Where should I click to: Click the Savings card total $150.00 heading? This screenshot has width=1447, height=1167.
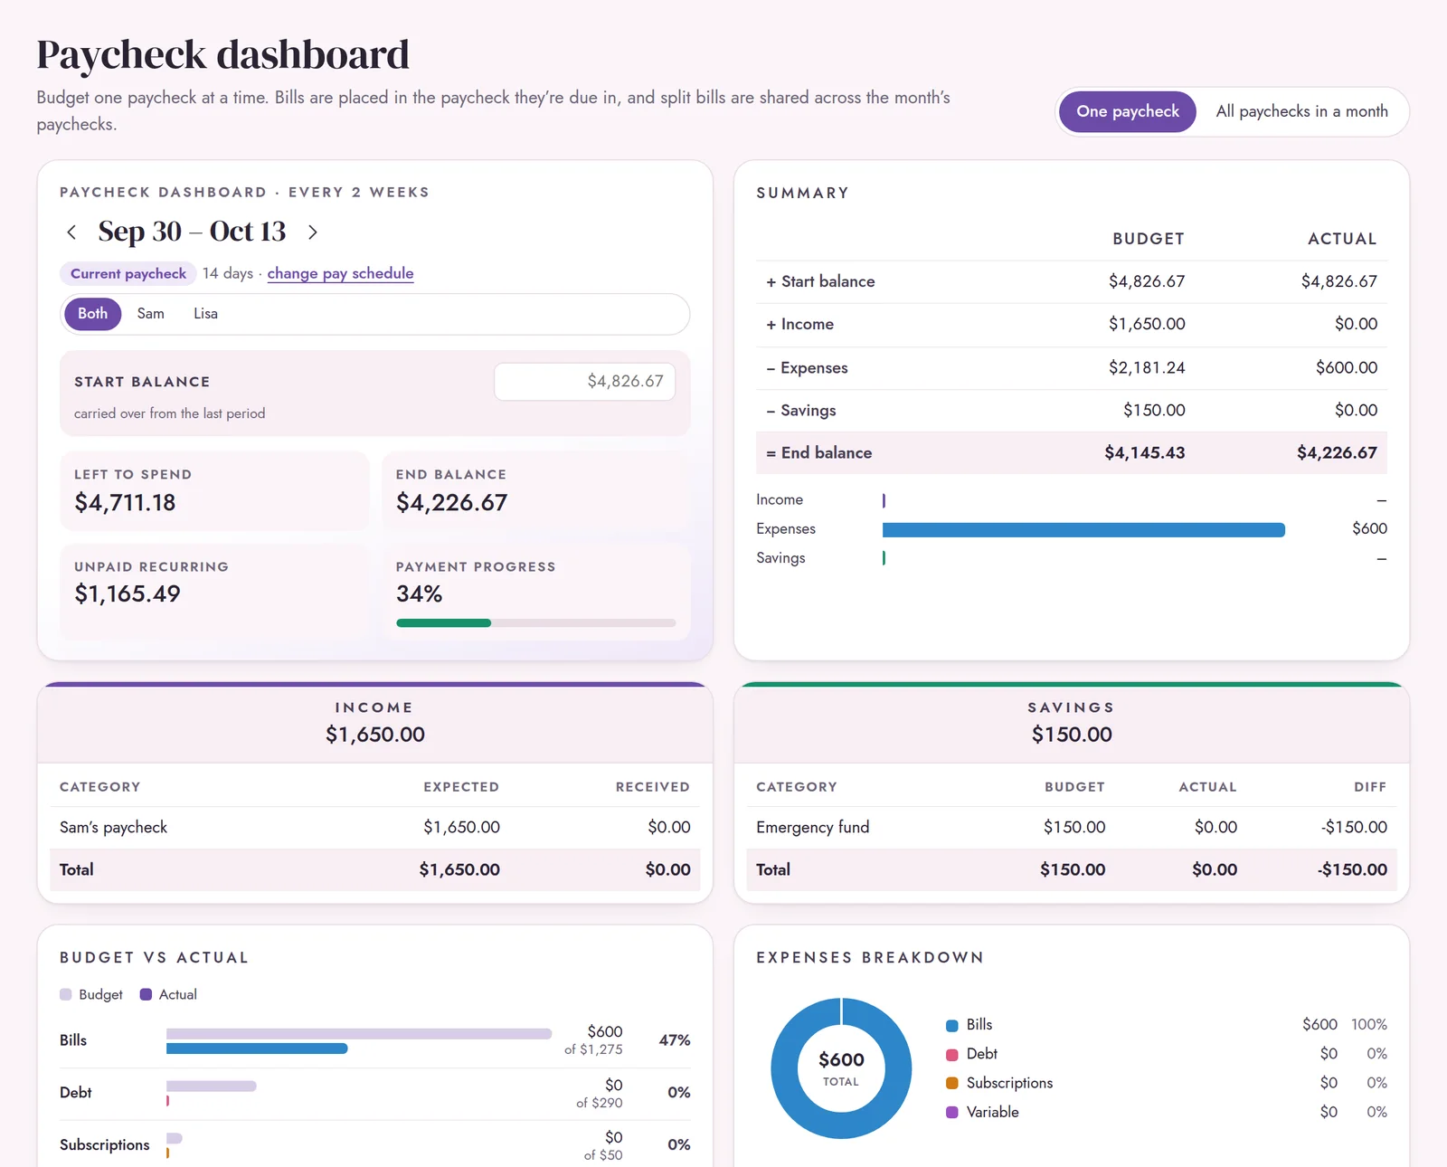1072,735
